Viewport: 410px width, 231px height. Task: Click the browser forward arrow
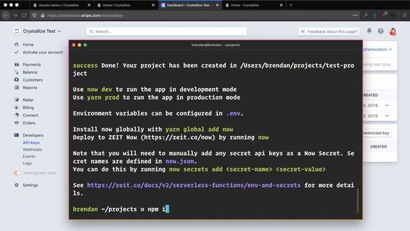[15, 15]
